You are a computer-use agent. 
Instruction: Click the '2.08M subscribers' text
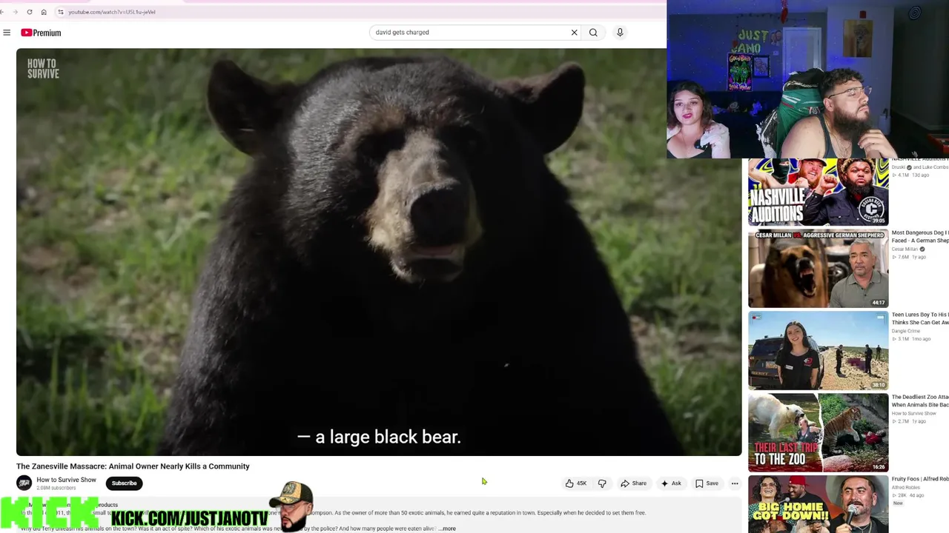(56, 488)
